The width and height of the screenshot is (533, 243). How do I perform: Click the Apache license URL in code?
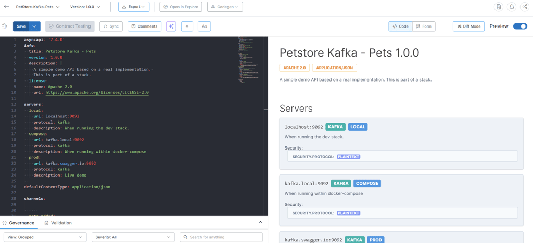tap(97, 92)
